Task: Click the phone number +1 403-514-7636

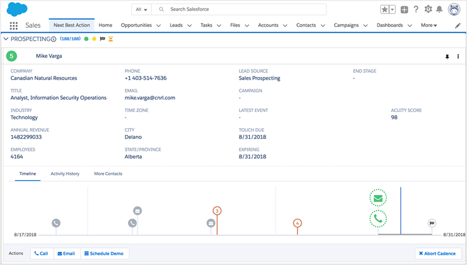Action: pyautogui.click(x=146, y=78)
